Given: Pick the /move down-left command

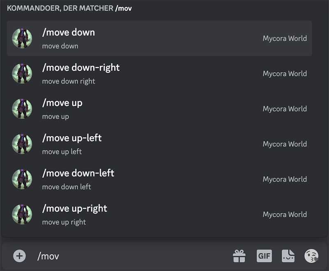Looking at the screenshot, I should pyautogui.click(x=160, y=179).
